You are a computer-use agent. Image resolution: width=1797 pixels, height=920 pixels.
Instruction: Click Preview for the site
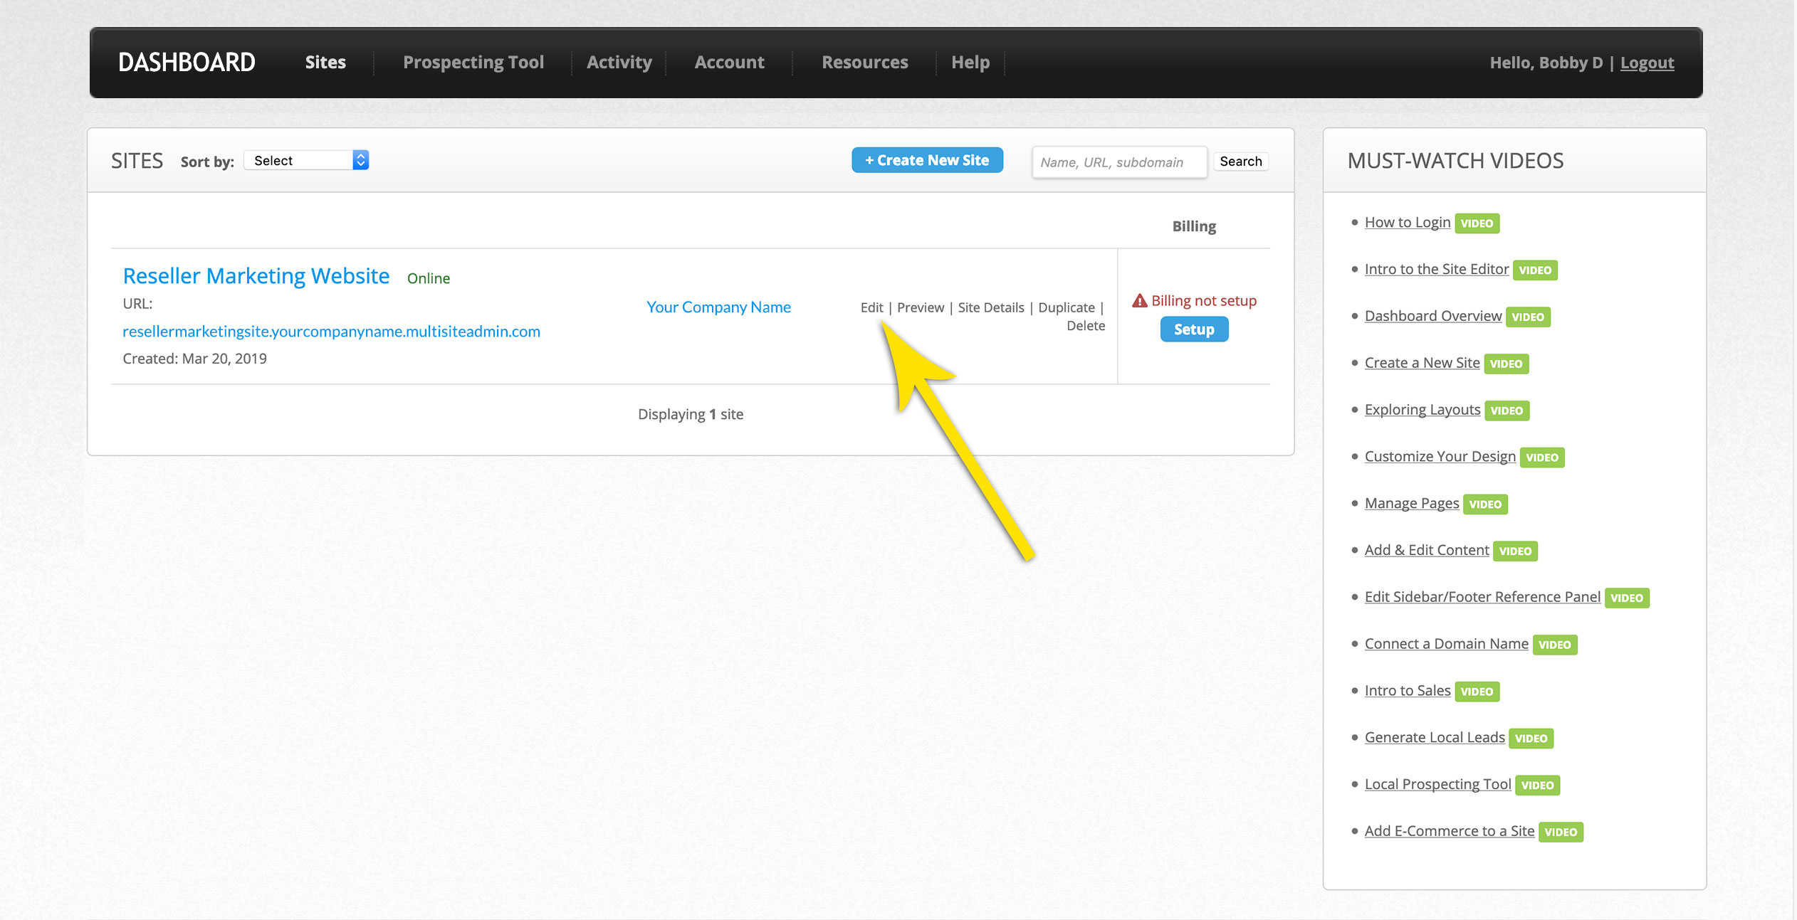click(921, 307)
